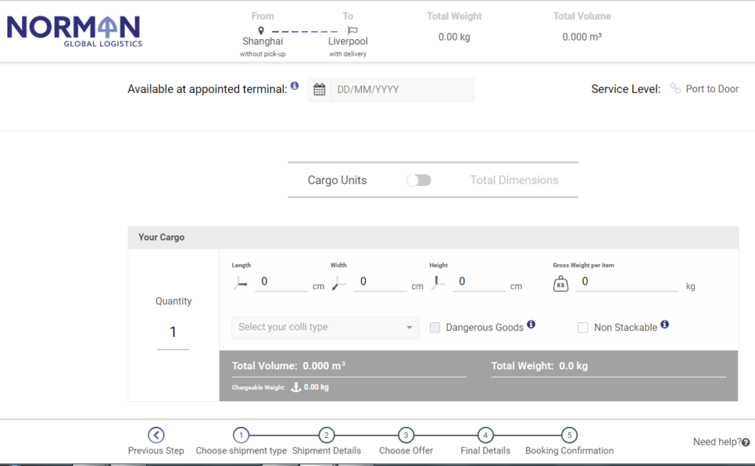
Task: Click the Total Dimensions label
Action: 514,180
